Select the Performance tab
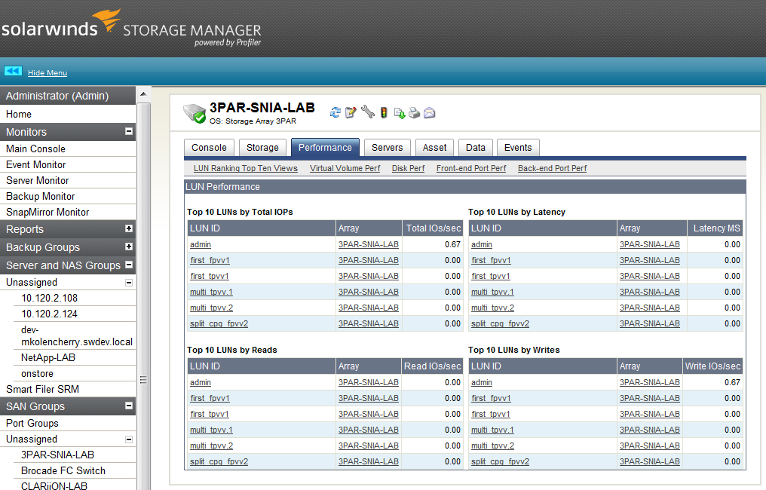 pyautogui.click(x=325, y=148)
